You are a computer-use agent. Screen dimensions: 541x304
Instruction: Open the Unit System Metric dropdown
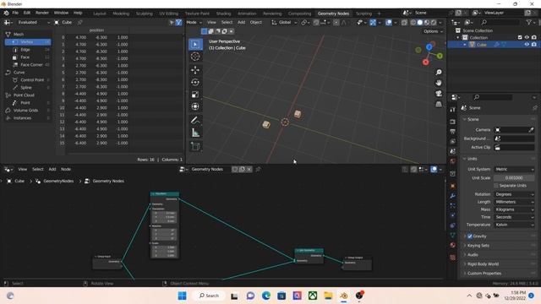tap(514, 170)
